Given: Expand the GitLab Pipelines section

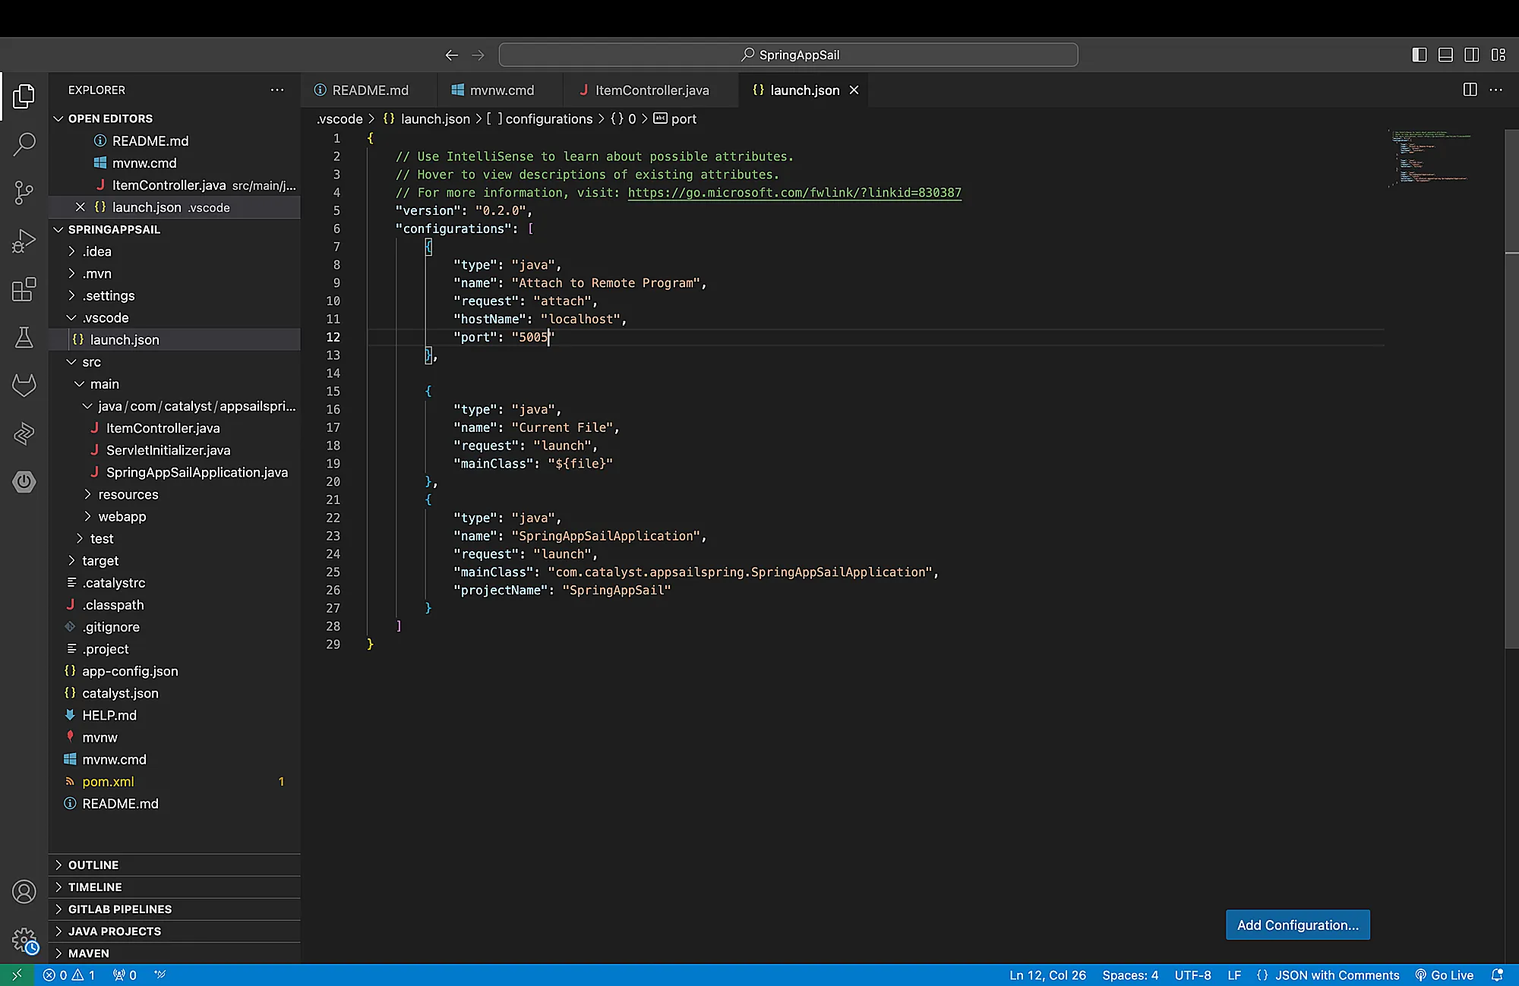Looking at the screenshot, I should tap(175, 909).
